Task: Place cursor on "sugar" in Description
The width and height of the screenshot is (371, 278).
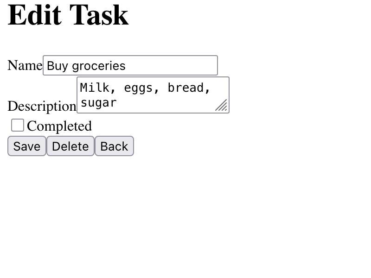Action: coord(98,102)
